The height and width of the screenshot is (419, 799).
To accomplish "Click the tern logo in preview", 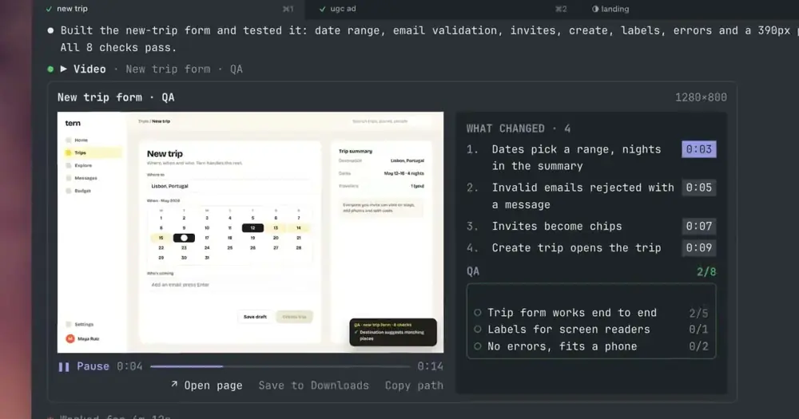I will coord(73,123).
